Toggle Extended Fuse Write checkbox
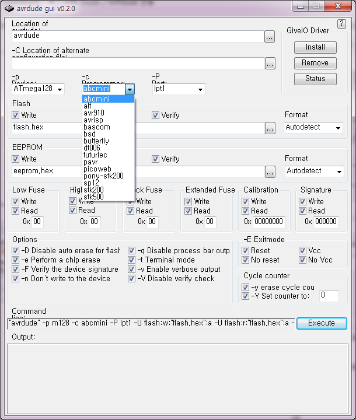 [x=188, y=201]
